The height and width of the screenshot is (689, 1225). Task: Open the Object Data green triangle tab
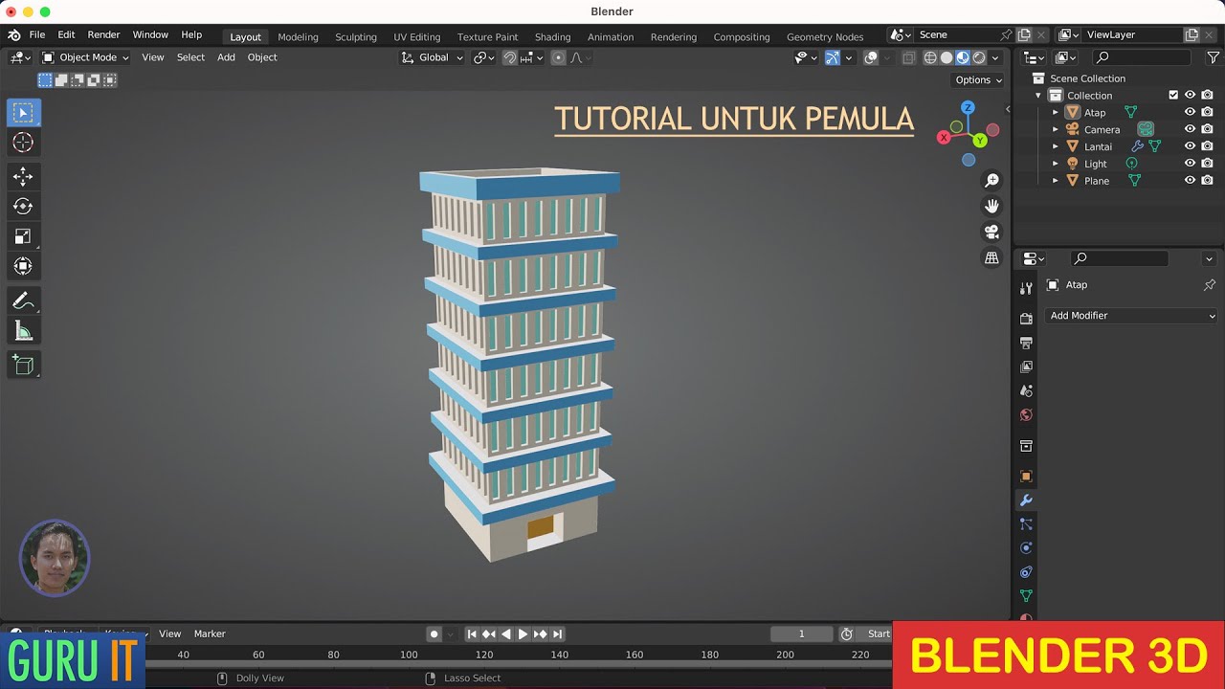pyautogui.click(x=1026, y=596)
